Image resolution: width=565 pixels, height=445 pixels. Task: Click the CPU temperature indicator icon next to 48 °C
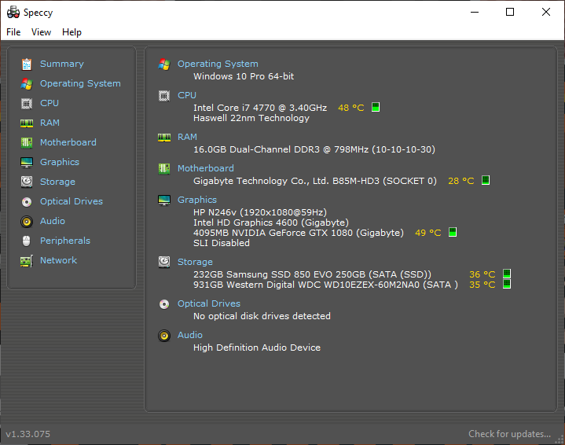[x=376, y=107]
